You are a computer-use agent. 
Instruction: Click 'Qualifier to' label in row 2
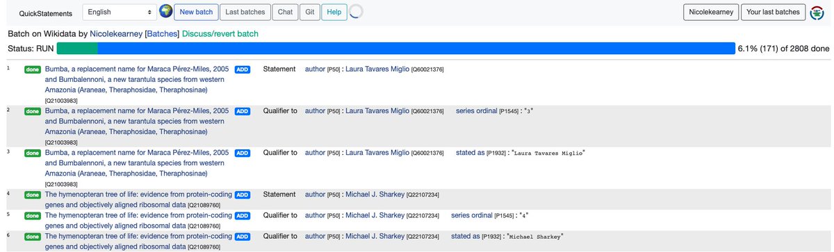[x=280, y=111]
